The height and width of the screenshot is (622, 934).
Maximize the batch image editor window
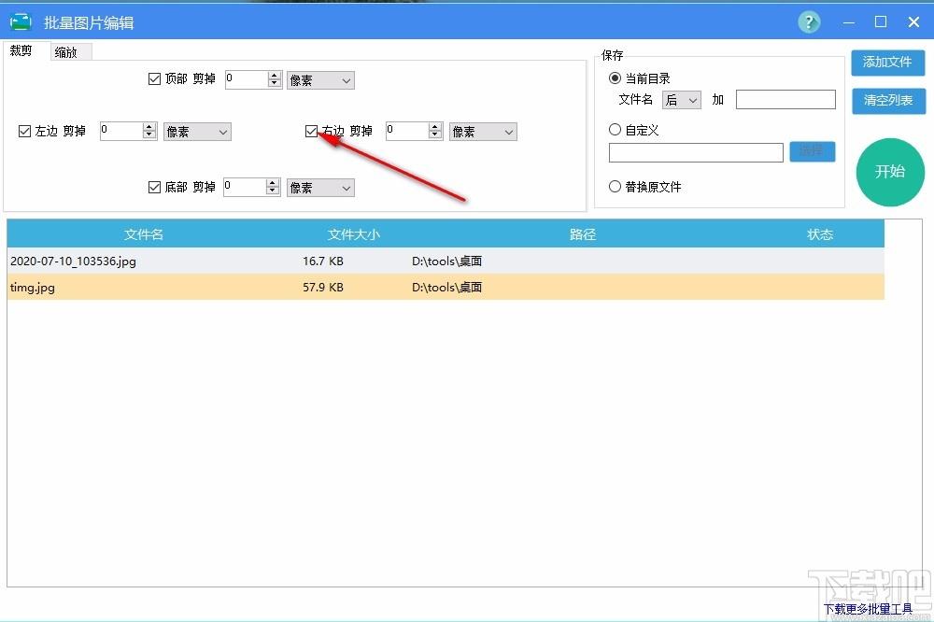pos(880,22)
